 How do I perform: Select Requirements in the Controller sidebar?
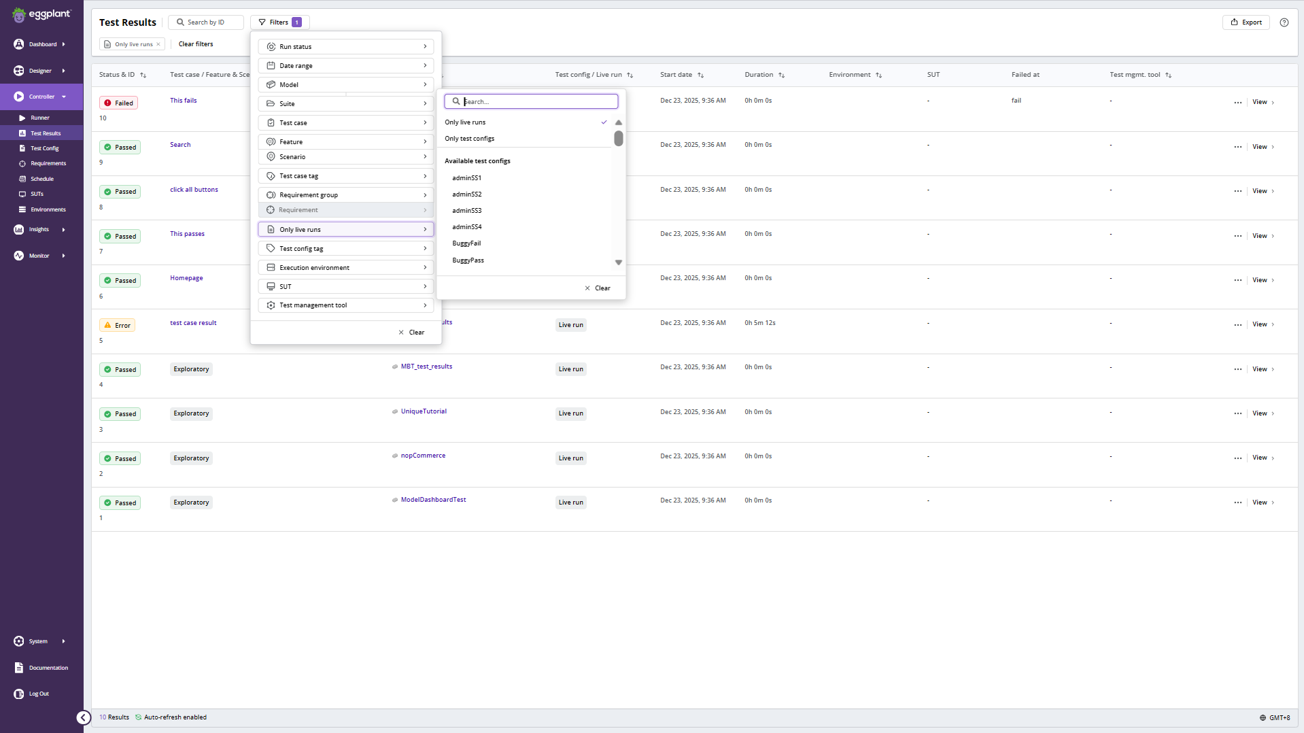(48, 163)
